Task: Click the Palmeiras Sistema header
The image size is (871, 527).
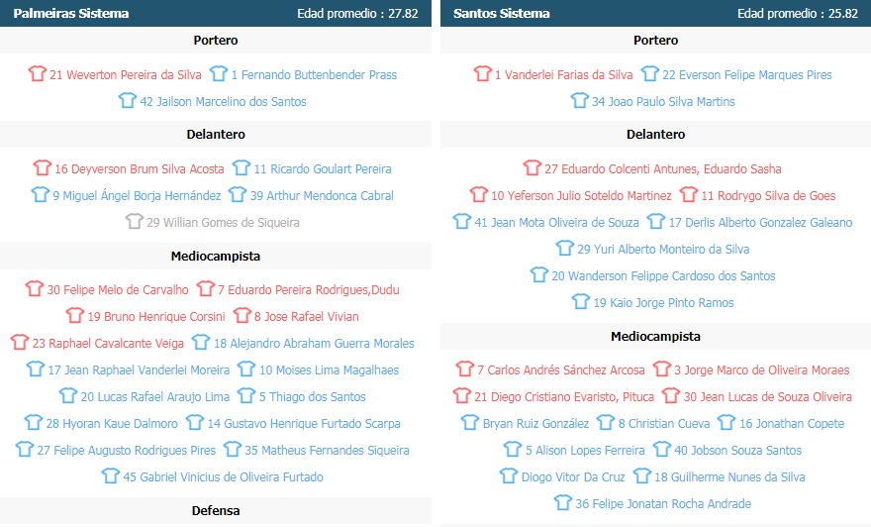Action: coord(64,14)
